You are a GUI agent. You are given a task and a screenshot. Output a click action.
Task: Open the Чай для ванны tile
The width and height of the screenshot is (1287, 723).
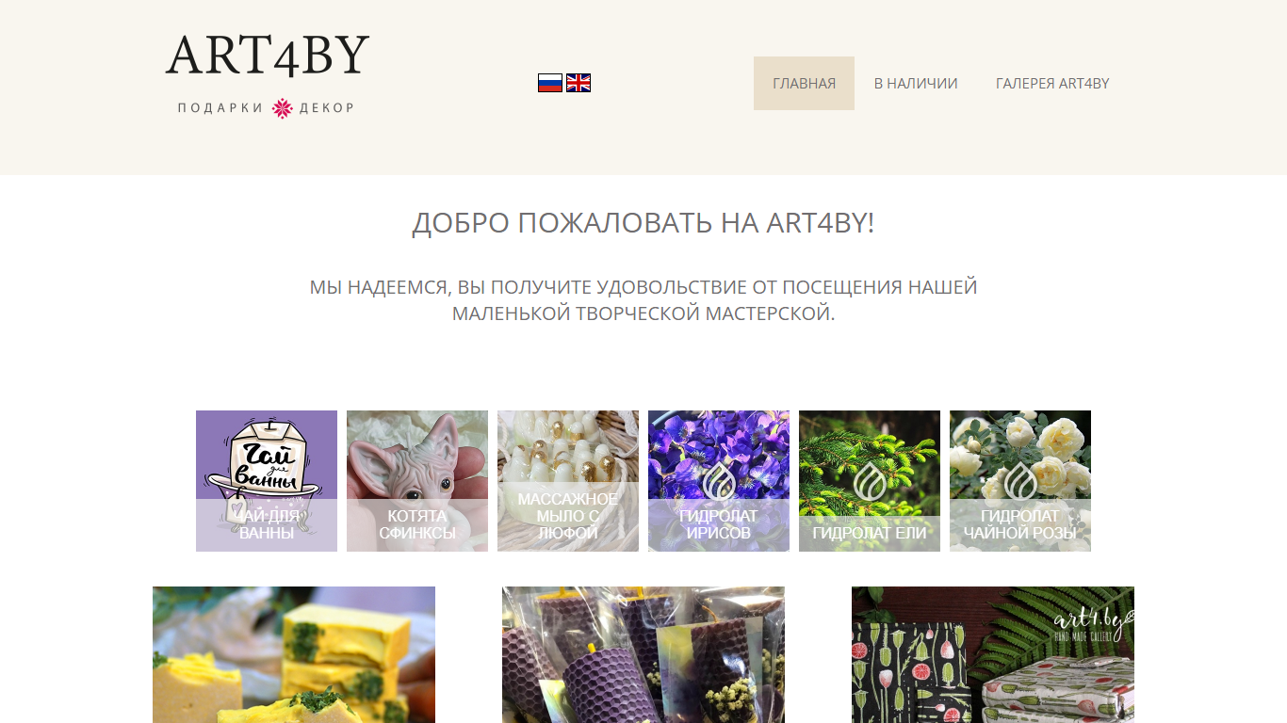[x=267, y=481]
